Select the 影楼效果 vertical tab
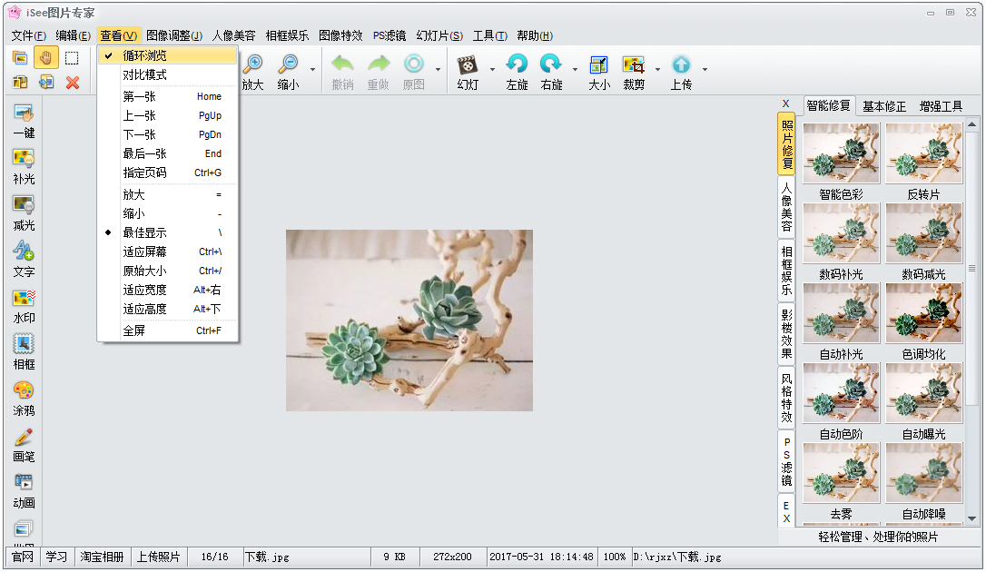986x572 pixels. 786,333
